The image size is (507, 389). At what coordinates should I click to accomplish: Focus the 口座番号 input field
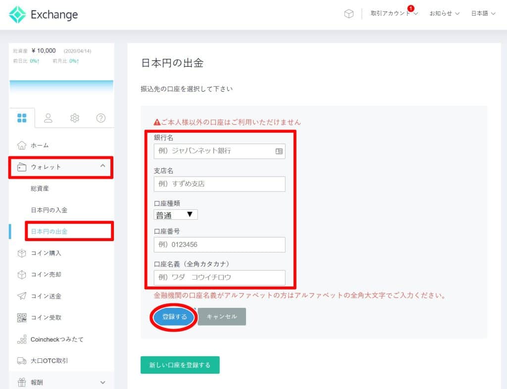[219, 244]
